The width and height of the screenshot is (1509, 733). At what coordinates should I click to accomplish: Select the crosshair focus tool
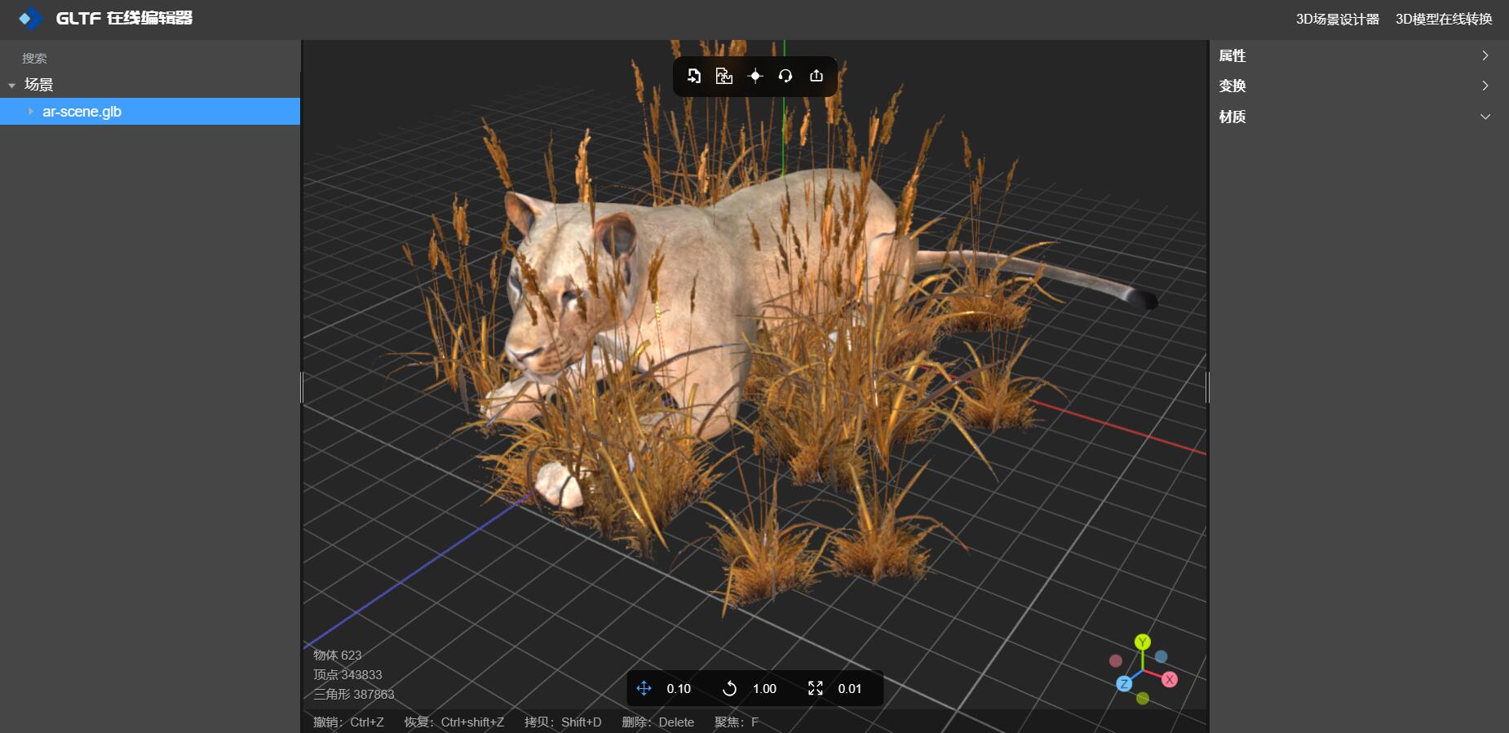[754, 76]
